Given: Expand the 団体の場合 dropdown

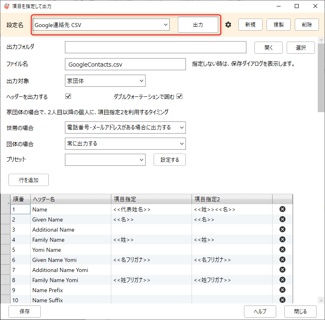Looking at the screenshot, I should 125,143.
